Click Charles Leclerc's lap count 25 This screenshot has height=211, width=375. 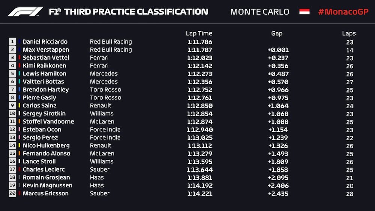point(349,169)
